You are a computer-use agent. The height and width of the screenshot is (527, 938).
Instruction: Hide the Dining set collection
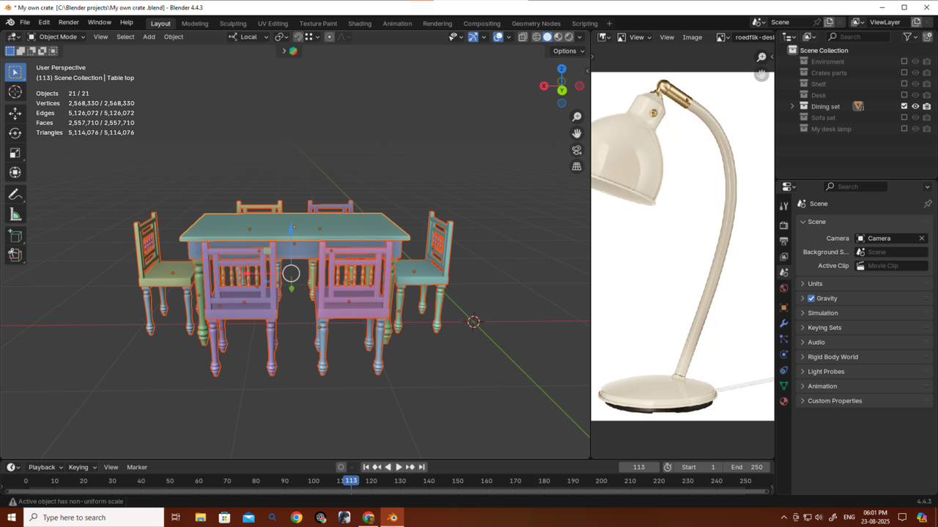(915, 107)
